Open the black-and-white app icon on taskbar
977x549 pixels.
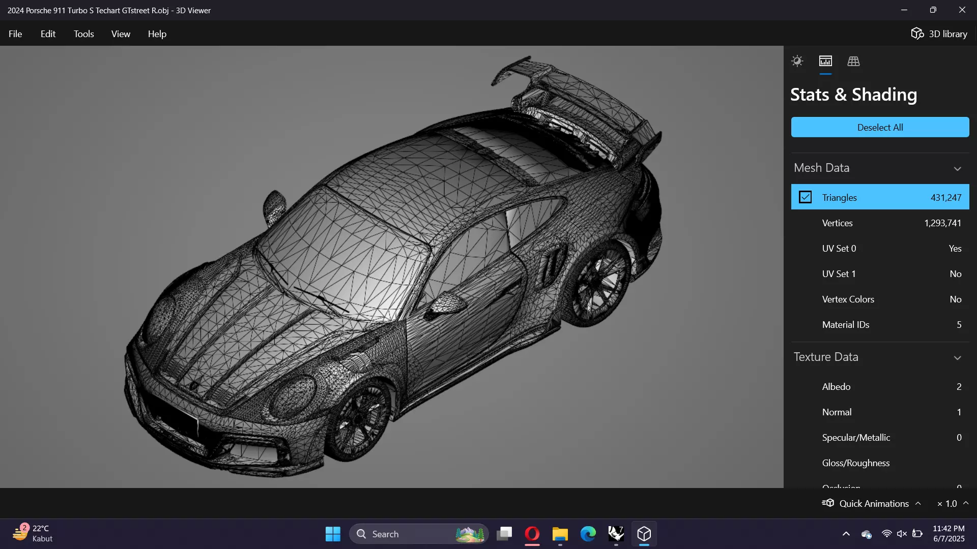pyautogui.click(x=616, y=534)
